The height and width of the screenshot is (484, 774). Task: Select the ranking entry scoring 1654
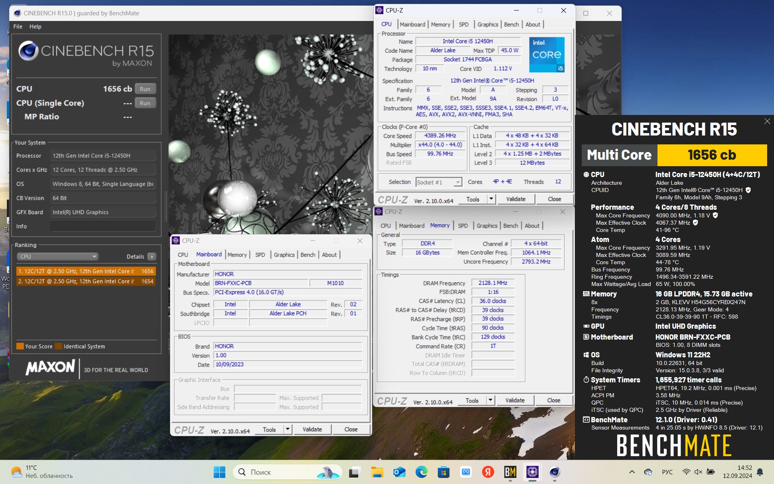tap(86, 281)
